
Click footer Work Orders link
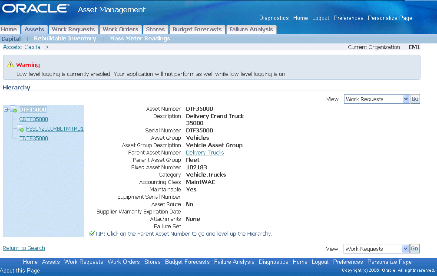coord(123,262)
